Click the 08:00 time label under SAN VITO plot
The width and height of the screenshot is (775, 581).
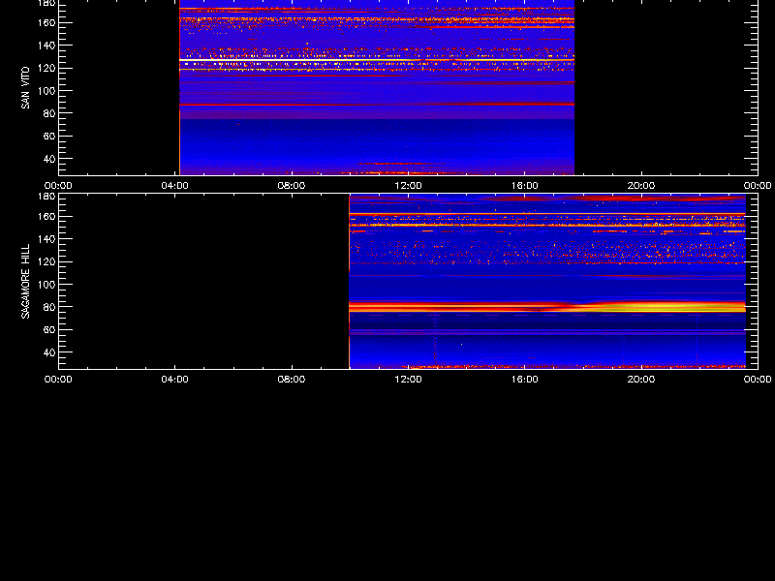[x=292, y=186]
